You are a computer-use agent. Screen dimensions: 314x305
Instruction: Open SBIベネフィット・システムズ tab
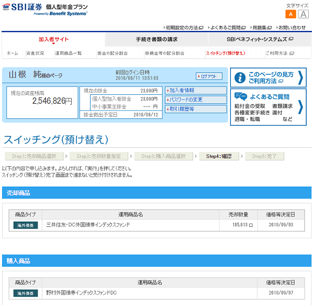(x=260, y=39)
